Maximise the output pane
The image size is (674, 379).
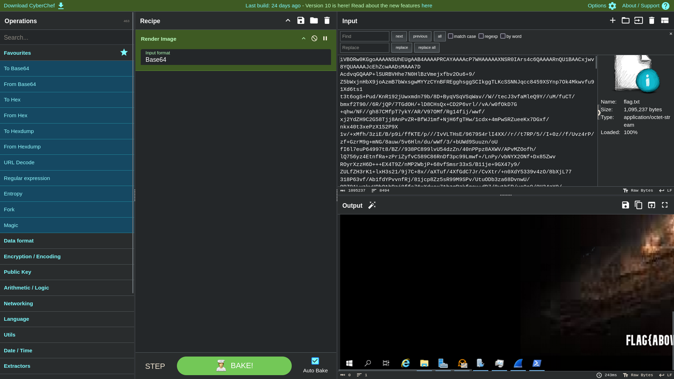coord(665,205)
